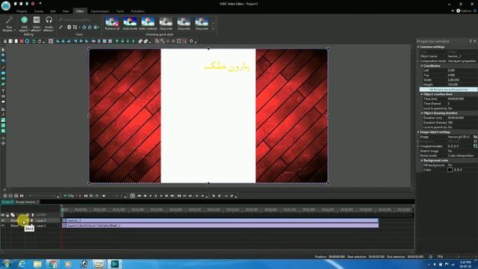The height and width of the screenshot is (269, 478).
Task: Click the play button in playback toolbar
Action: (x=161, y=196)
